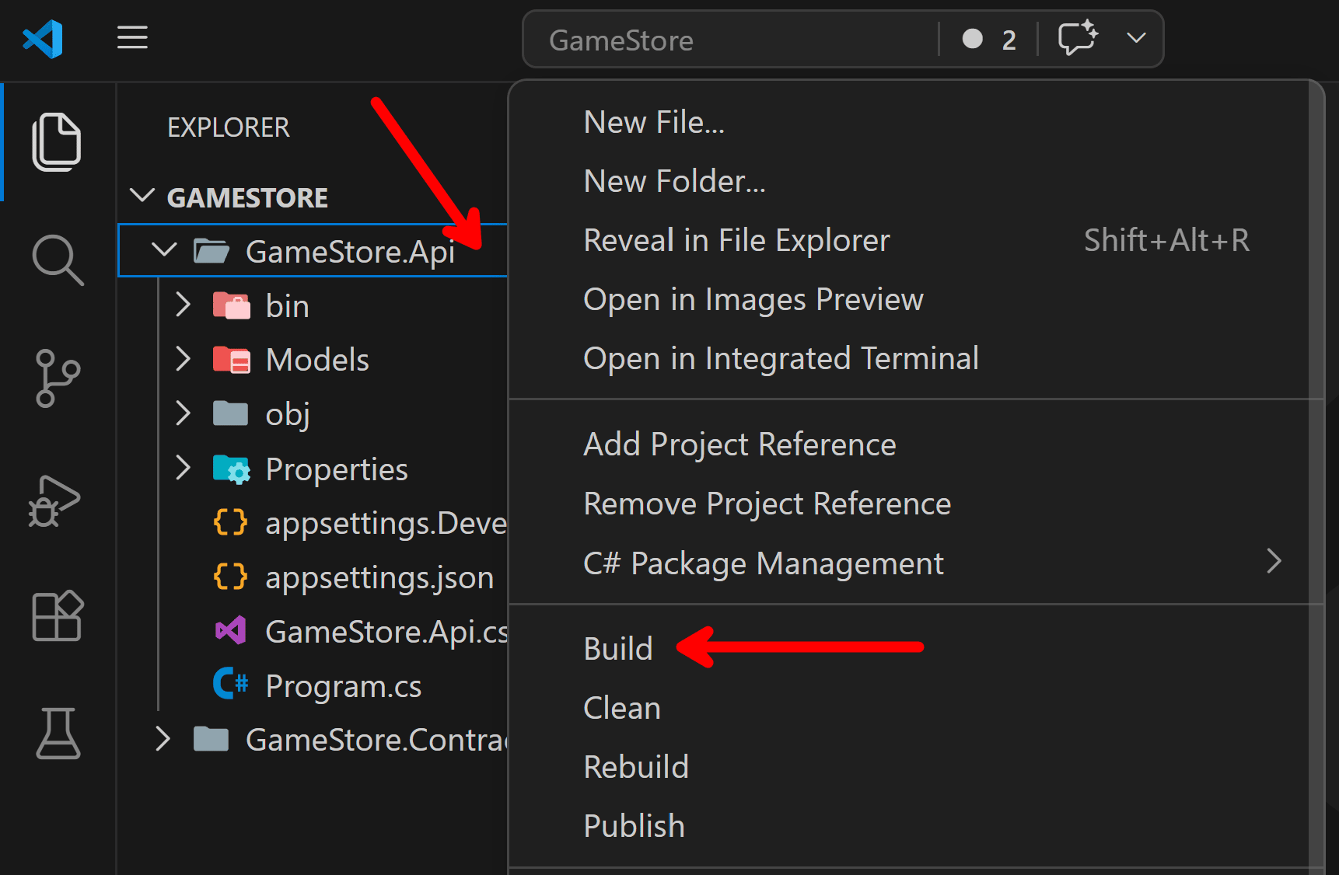Open appsettings.json file
1339x875 pixels.
(379, 578)
